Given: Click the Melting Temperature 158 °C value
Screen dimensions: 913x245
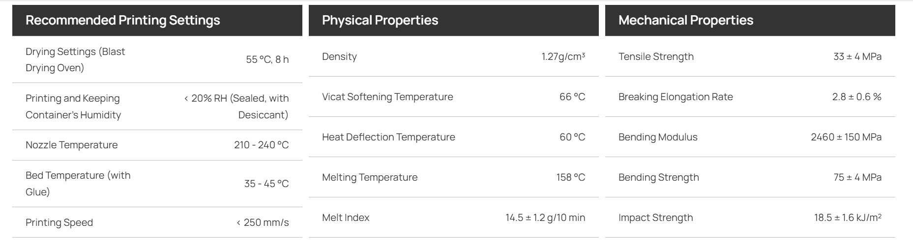Looking at the screenshot, I should click(571, 177).
